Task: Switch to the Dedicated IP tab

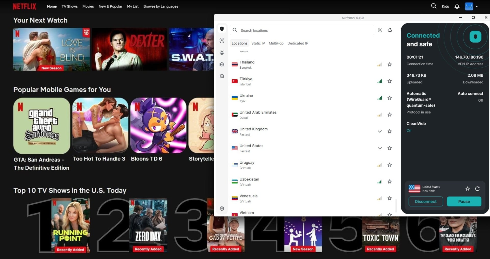Action: coord(298,43)
